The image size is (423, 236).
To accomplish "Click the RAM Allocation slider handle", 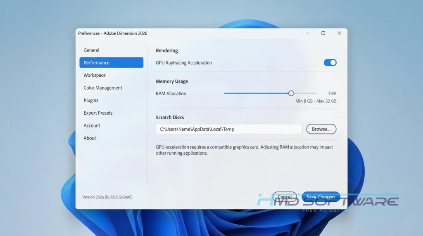I will pos(291,93).
